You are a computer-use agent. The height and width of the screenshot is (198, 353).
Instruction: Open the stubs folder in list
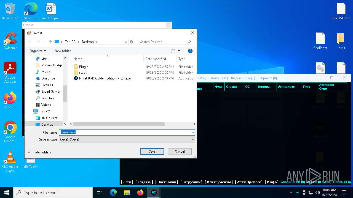83,73
